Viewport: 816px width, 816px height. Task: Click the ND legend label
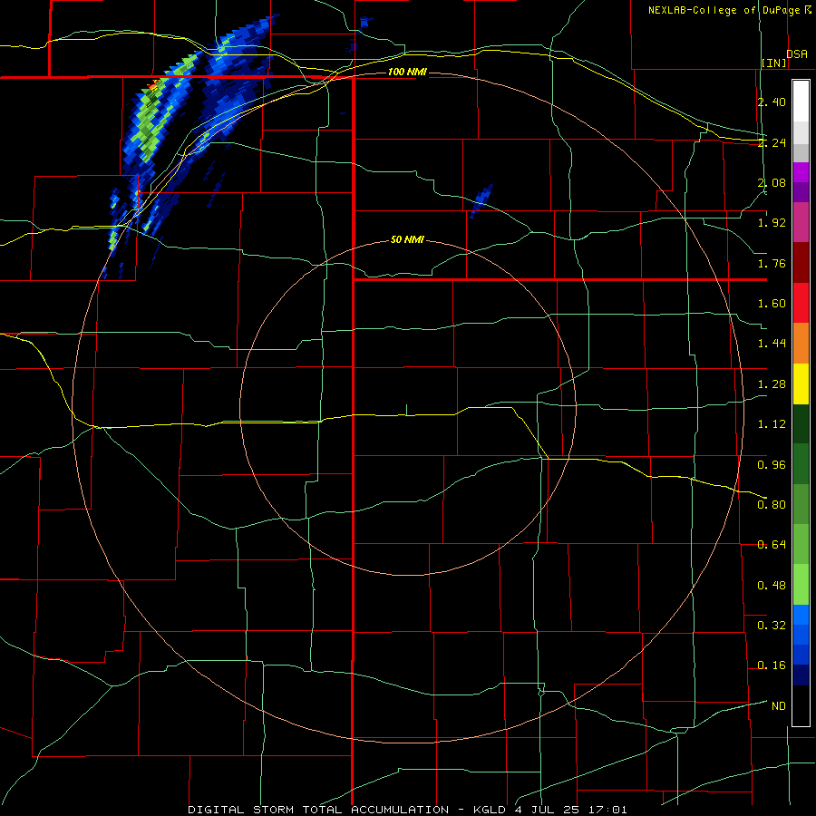[779, 706]
